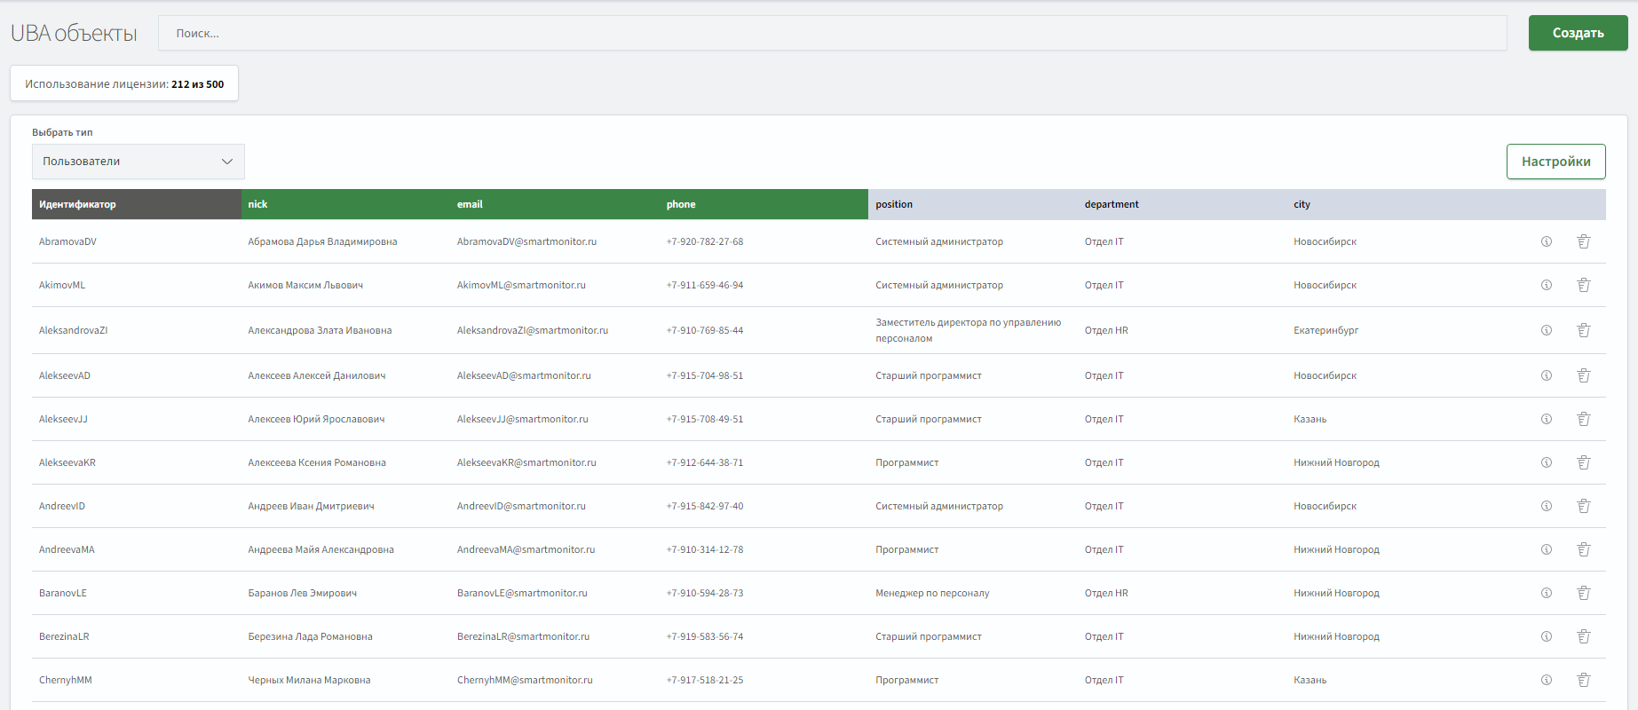Image resolution: width=1638 pixels, height=710 pixels.
Task: Click the nick column header
Action: [345, 204]
